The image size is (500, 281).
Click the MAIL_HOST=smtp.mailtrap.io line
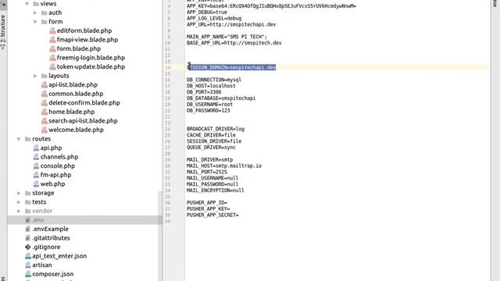point(224,165)
